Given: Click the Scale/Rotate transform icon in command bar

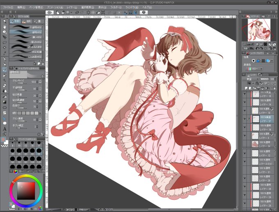Looking at the screenshot, I should pos(103,12).
